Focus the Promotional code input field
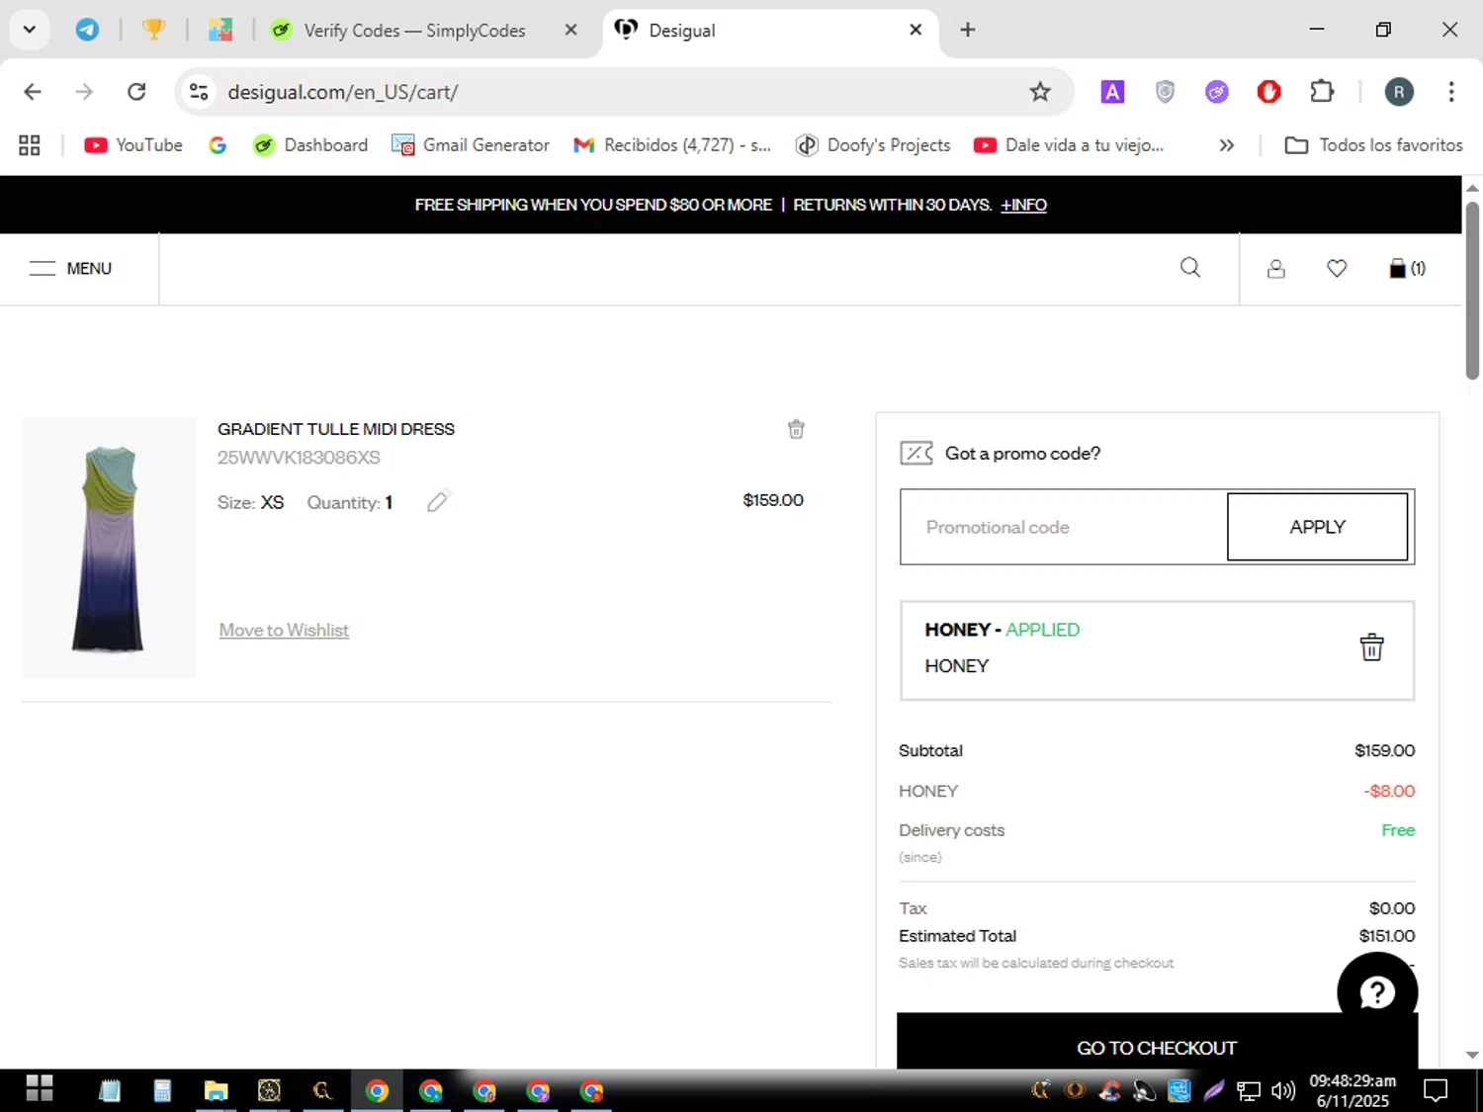Screen dimensions: 1483x1112 [x=1064, y=527]
